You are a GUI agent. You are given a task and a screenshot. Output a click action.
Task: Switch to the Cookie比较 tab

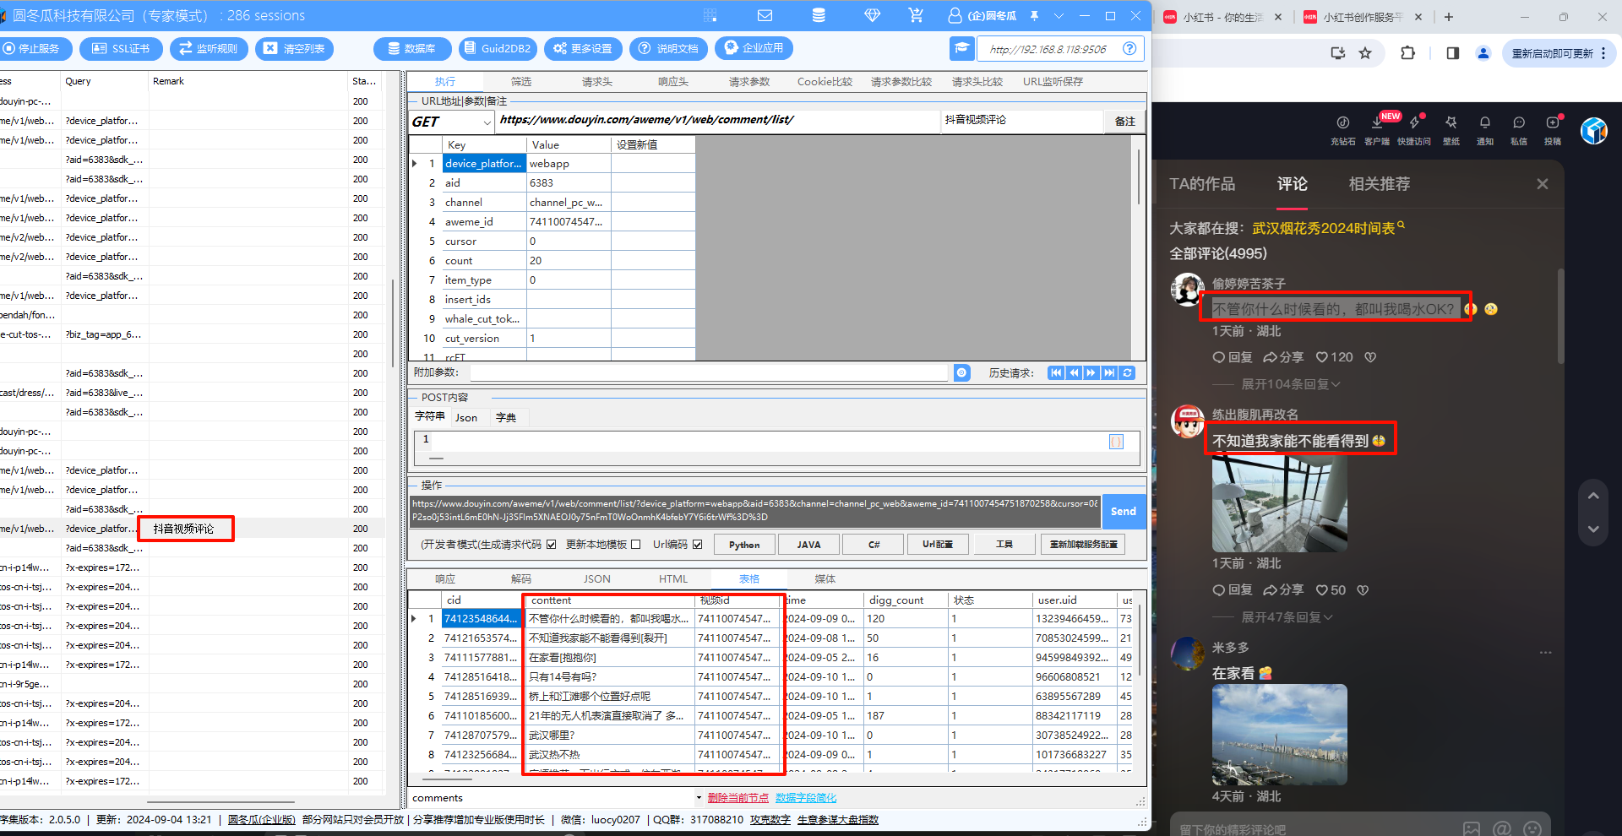point(825,82)
